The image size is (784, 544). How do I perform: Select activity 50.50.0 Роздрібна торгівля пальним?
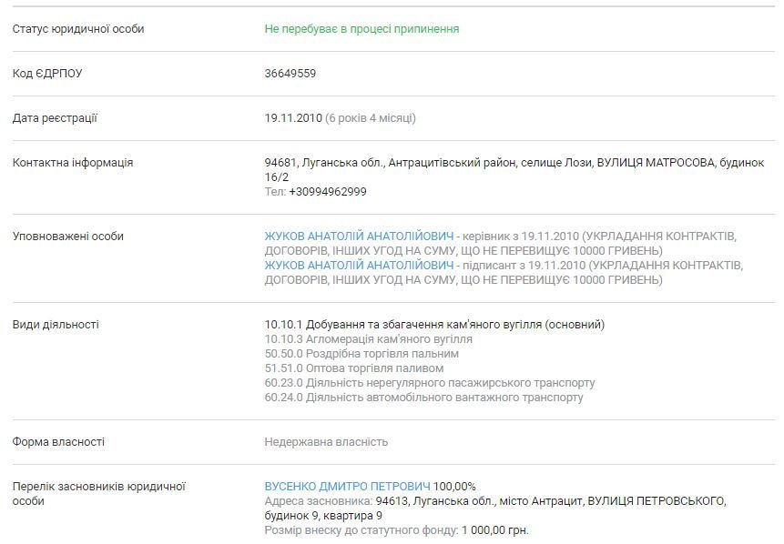[x=361, y=354]
